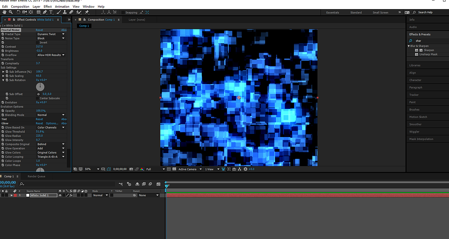Toggle lock on Composition viewer panel

tap(85, 20)
